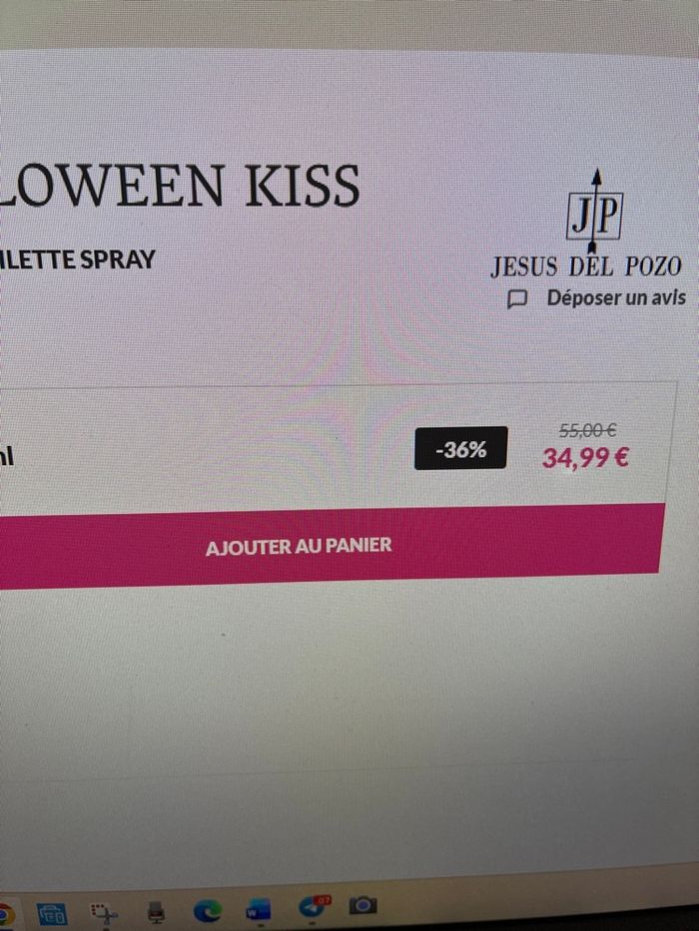Open Telegram with unread badge

[x=314, y=907]
